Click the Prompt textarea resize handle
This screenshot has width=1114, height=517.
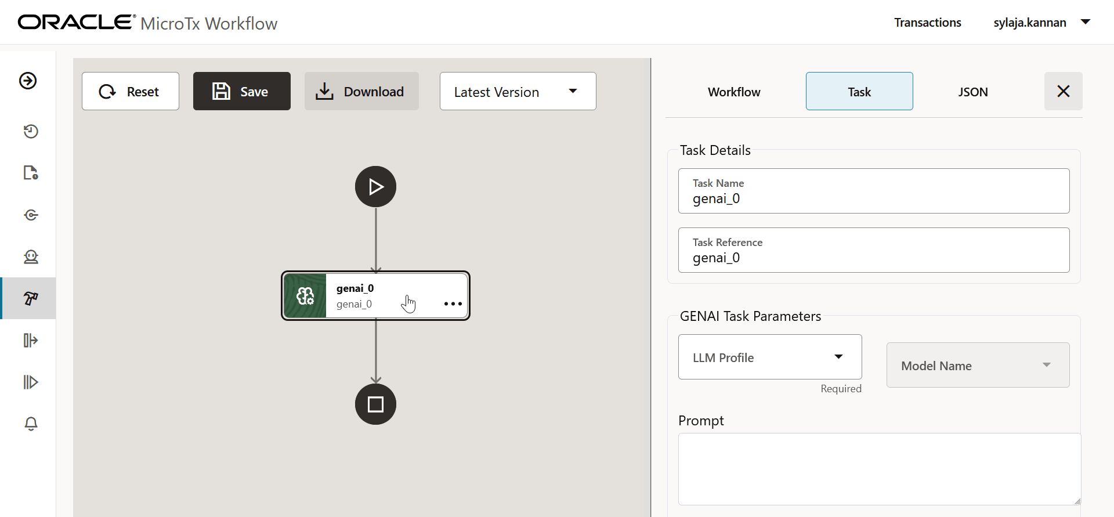pos(1077,501)
